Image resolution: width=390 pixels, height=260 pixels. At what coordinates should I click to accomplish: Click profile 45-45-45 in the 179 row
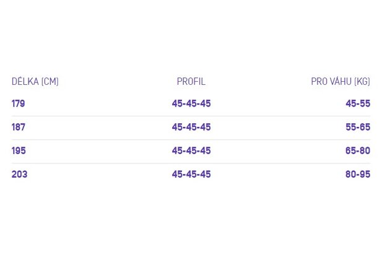coord(191,103)
